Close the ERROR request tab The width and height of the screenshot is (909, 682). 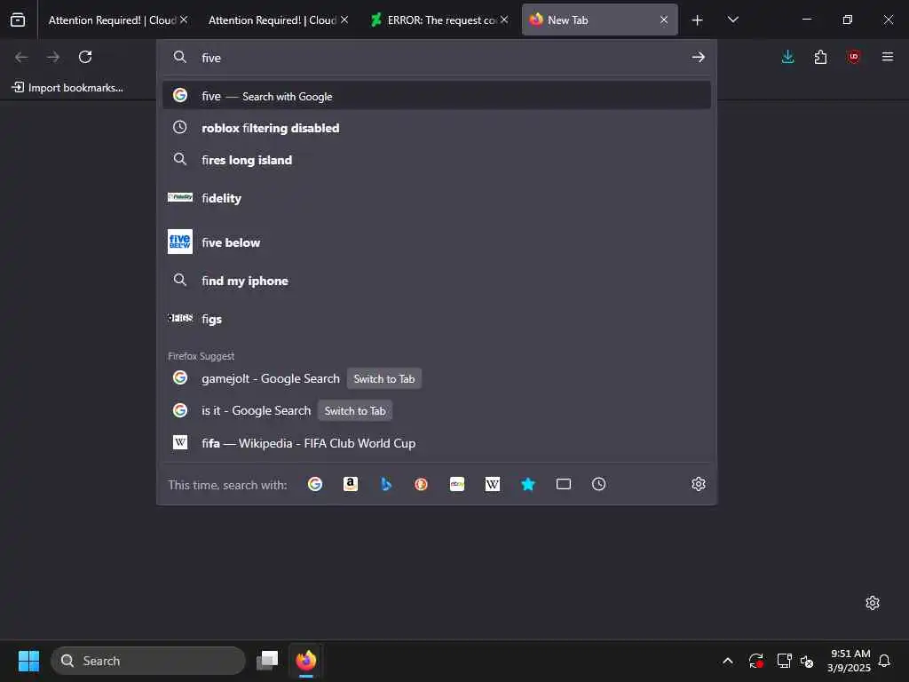click(504, 20)
